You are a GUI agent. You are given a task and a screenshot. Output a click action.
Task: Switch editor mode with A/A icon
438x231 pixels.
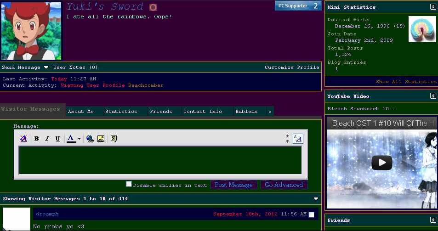click(298, 139)
